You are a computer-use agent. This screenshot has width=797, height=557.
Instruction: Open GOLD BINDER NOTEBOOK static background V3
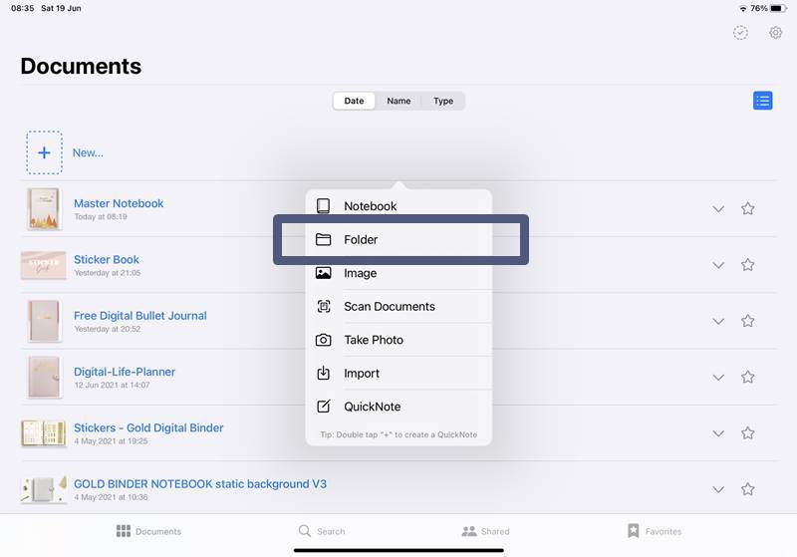point(200,484)
